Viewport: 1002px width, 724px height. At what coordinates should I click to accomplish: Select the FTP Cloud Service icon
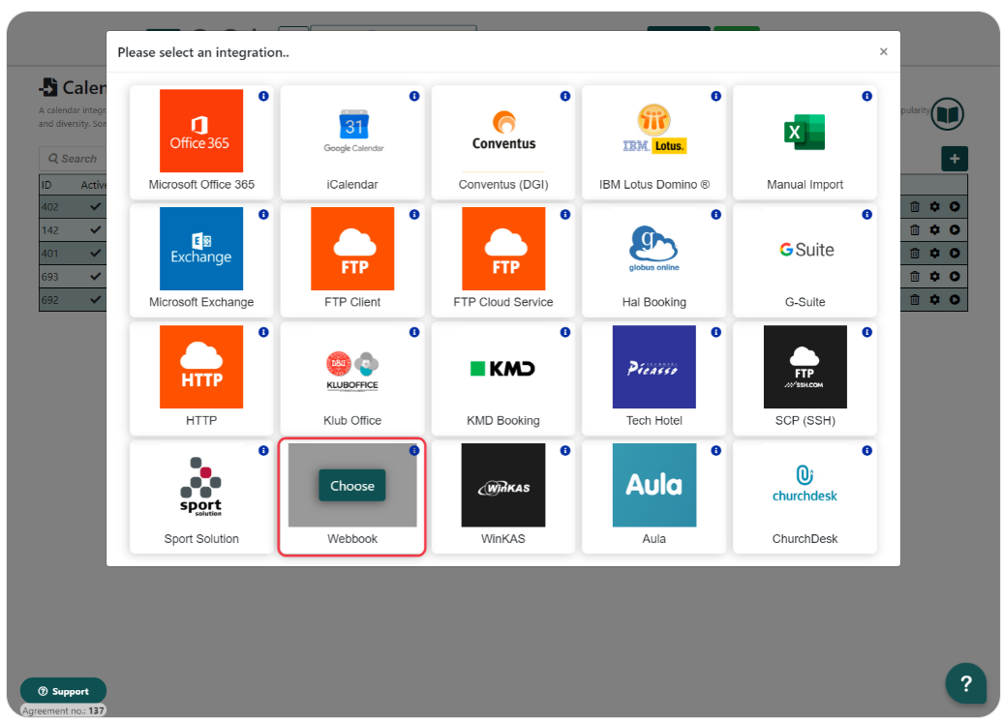tap(503, 249)
